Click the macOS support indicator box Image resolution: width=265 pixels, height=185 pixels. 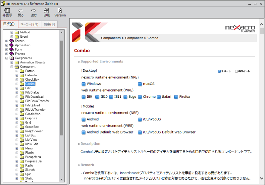click(x=140, y=84)
